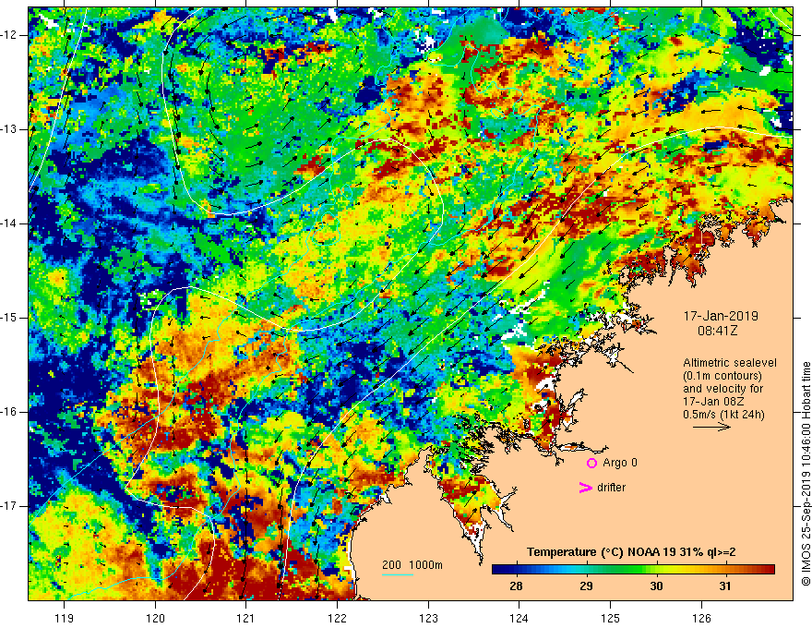Click the '29' color bar tick value

(x=586, y=586)
